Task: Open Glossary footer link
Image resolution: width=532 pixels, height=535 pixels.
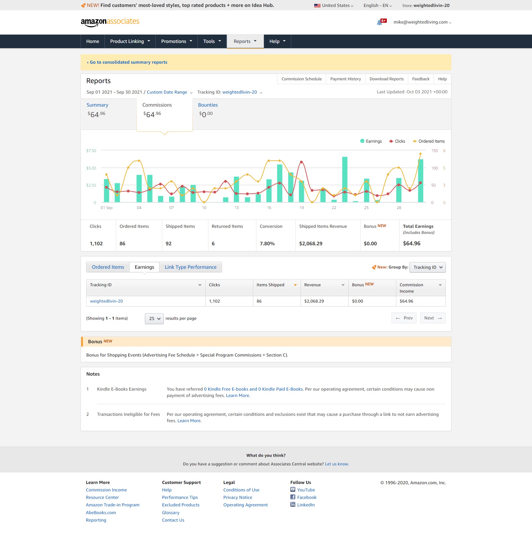Action: (x=171, y=513)
